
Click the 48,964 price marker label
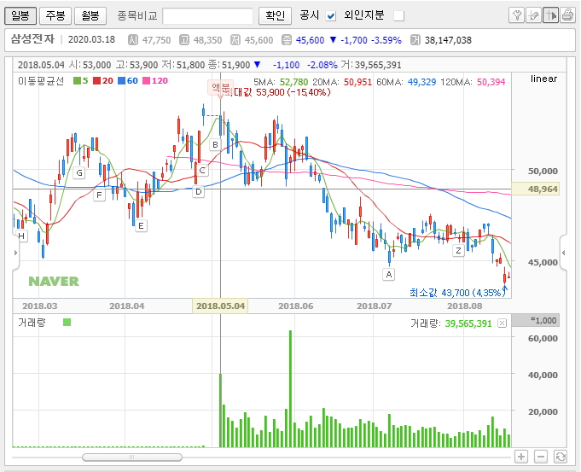pyautogui.click(x=535, y=189)
